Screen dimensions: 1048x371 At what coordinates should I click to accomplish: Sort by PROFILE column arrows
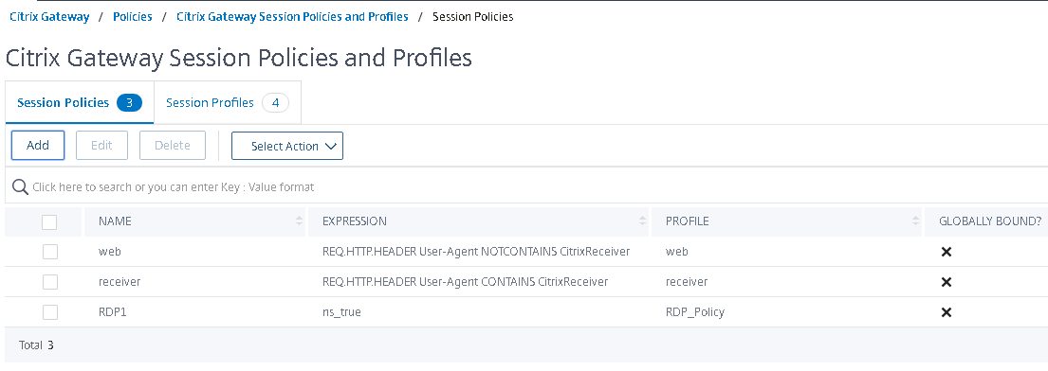(915, 221)
